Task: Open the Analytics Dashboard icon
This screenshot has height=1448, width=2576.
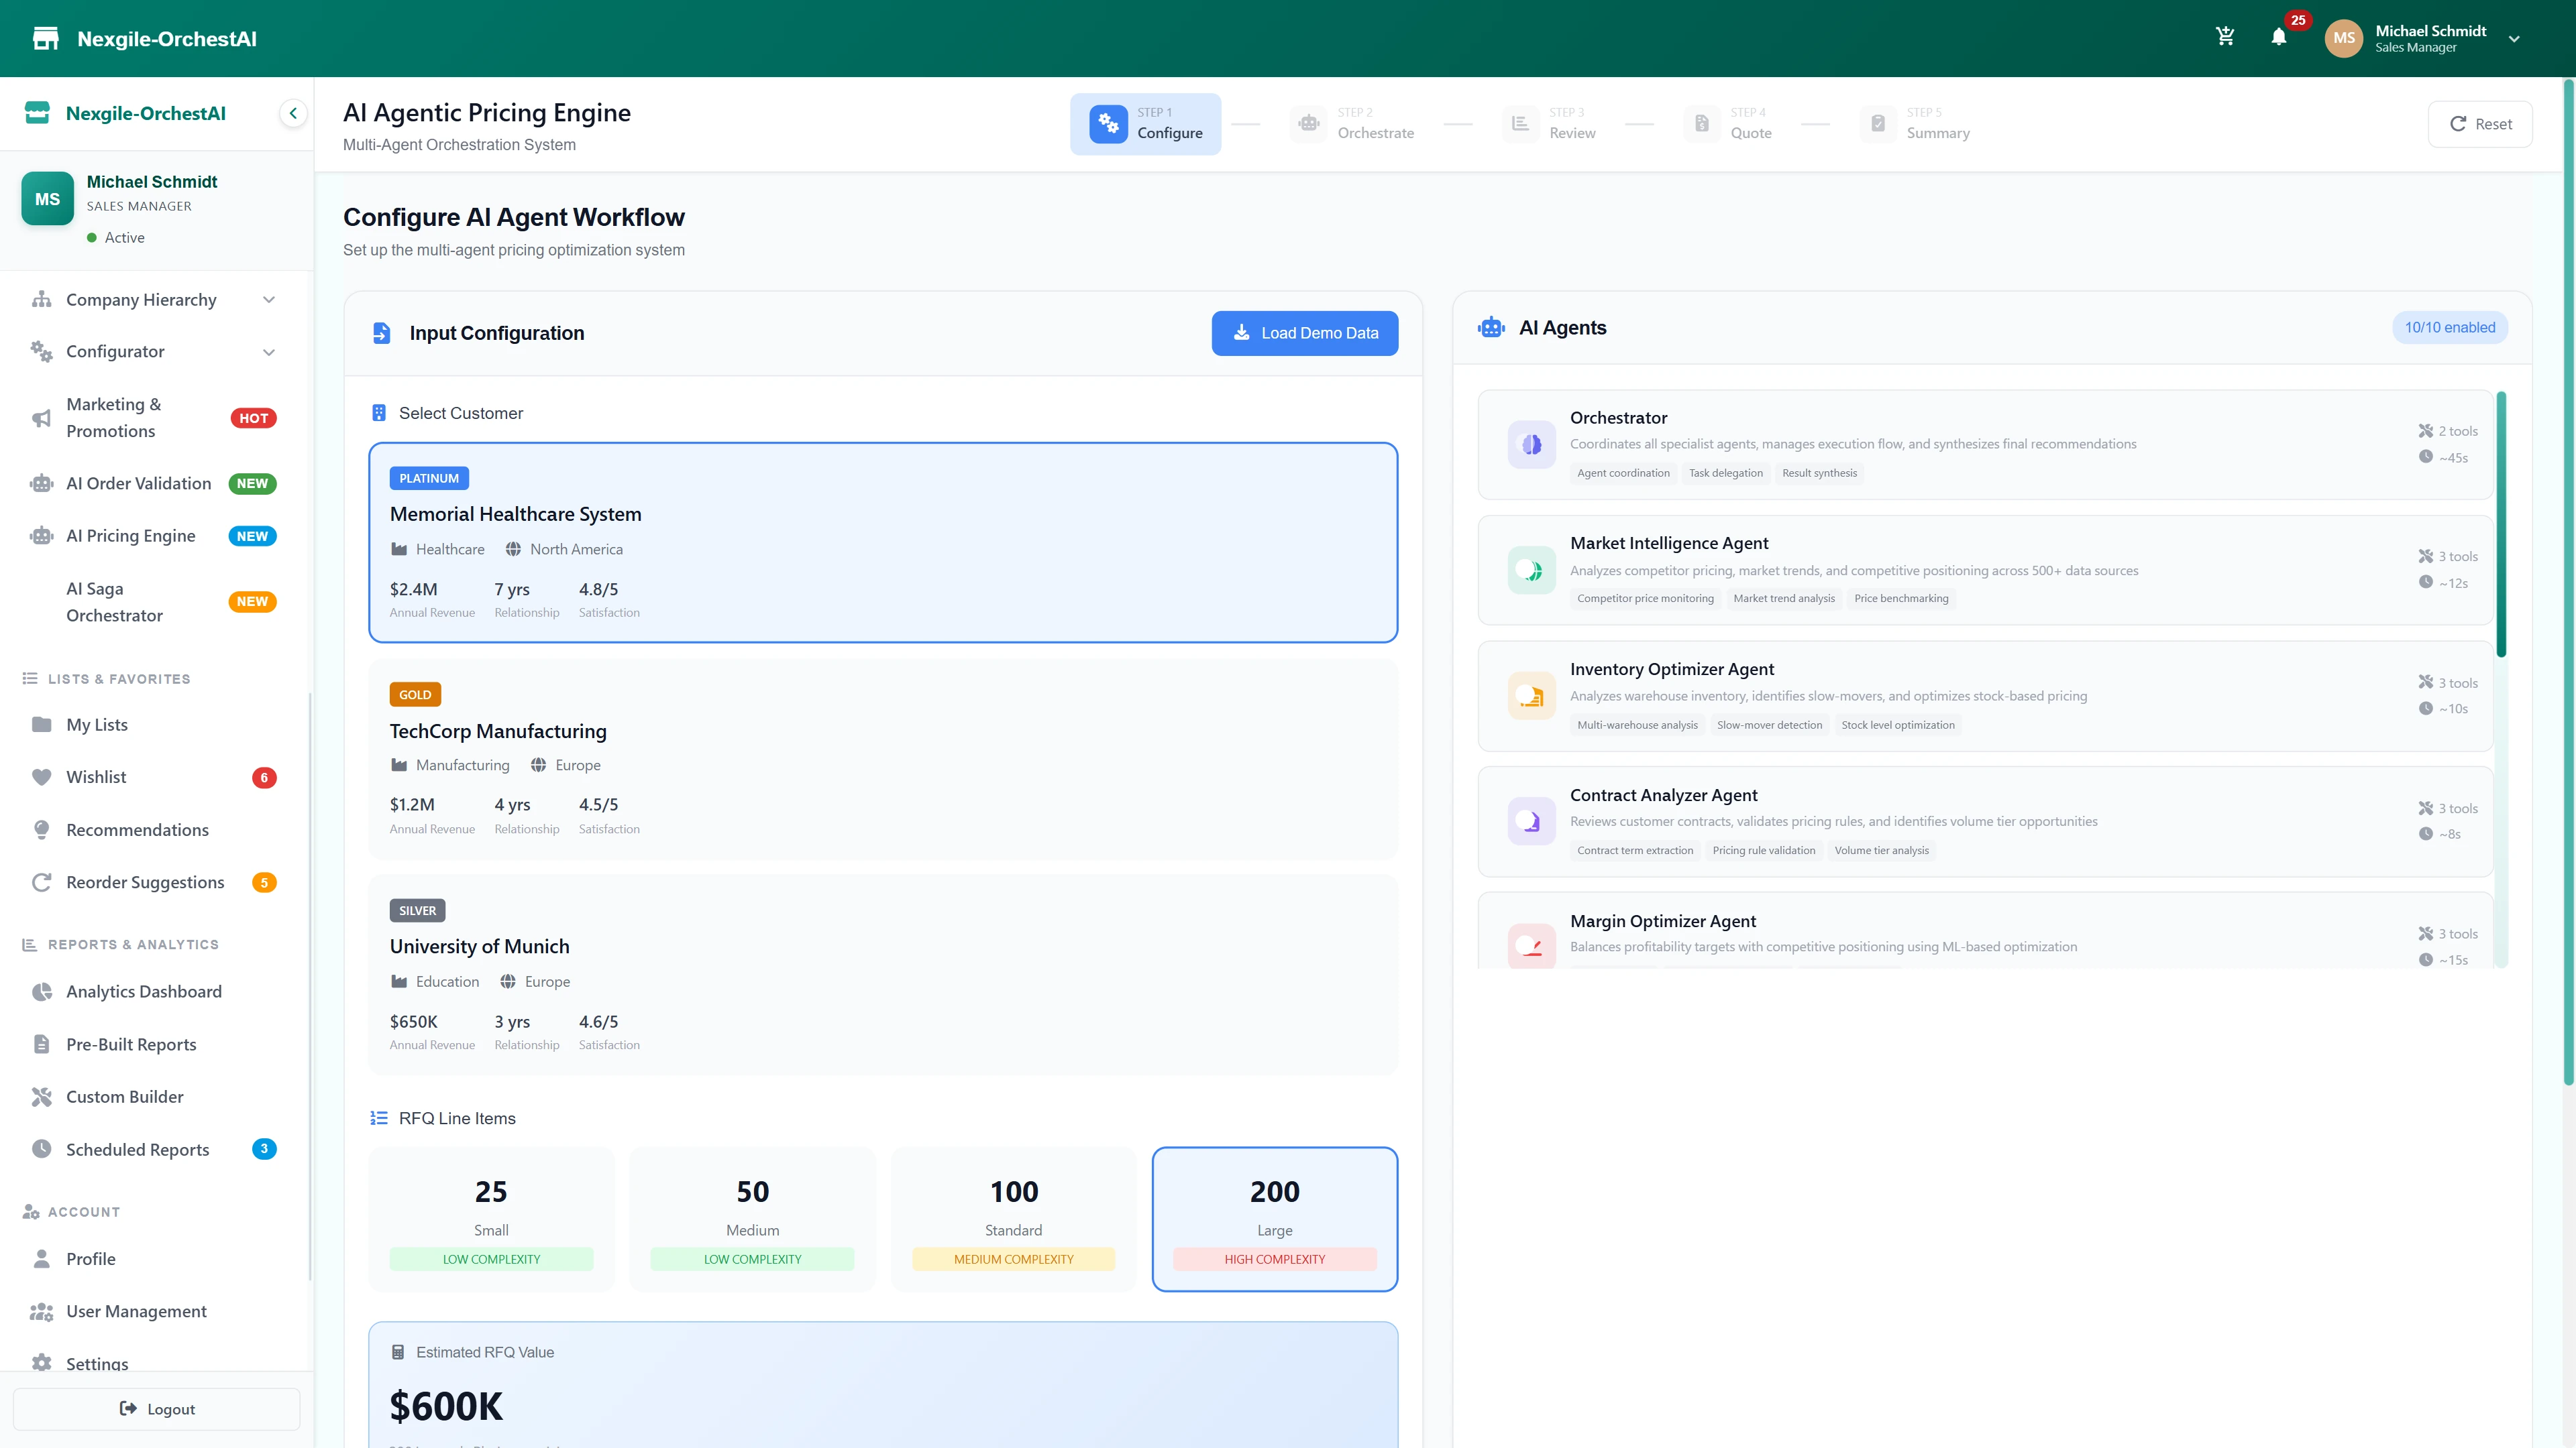Action: pos(41,991)
